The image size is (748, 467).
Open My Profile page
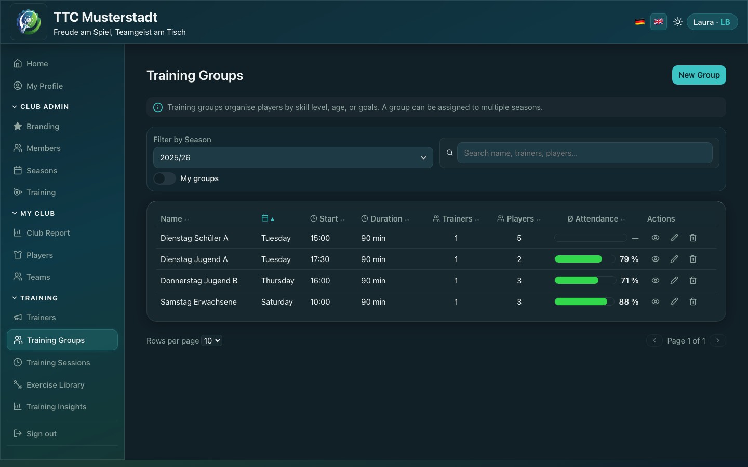coord(62,86)
